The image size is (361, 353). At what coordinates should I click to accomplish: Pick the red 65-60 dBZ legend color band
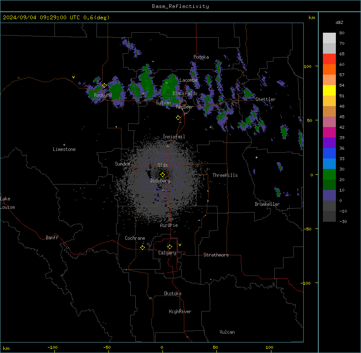(329, 59)
